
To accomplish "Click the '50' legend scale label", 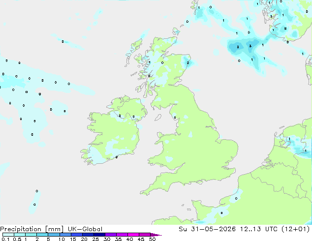I will [152, 239].
